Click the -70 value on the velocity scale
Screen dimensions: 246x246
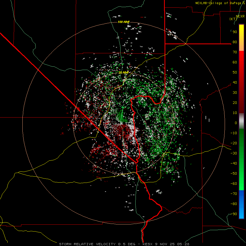click(234, 194)
